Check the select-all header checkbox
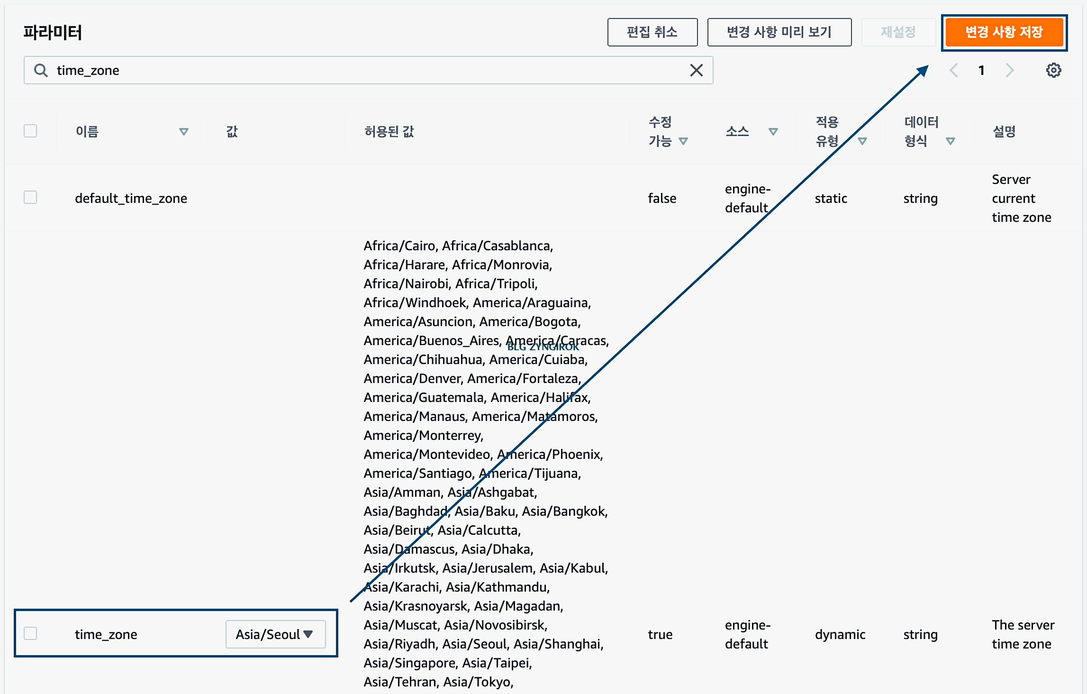 tap(30, 131)
